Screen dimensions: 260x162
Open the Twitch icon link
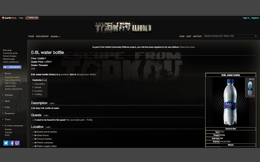click(x=17, y=143)
